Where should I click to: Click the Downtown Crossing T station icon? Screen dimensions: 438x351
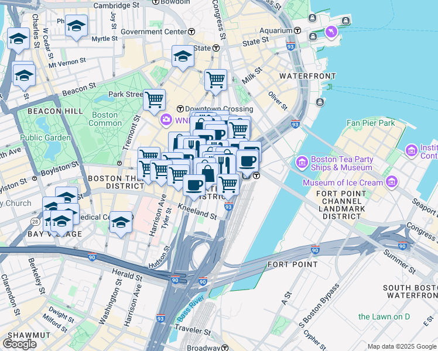(x=180, y=109)
